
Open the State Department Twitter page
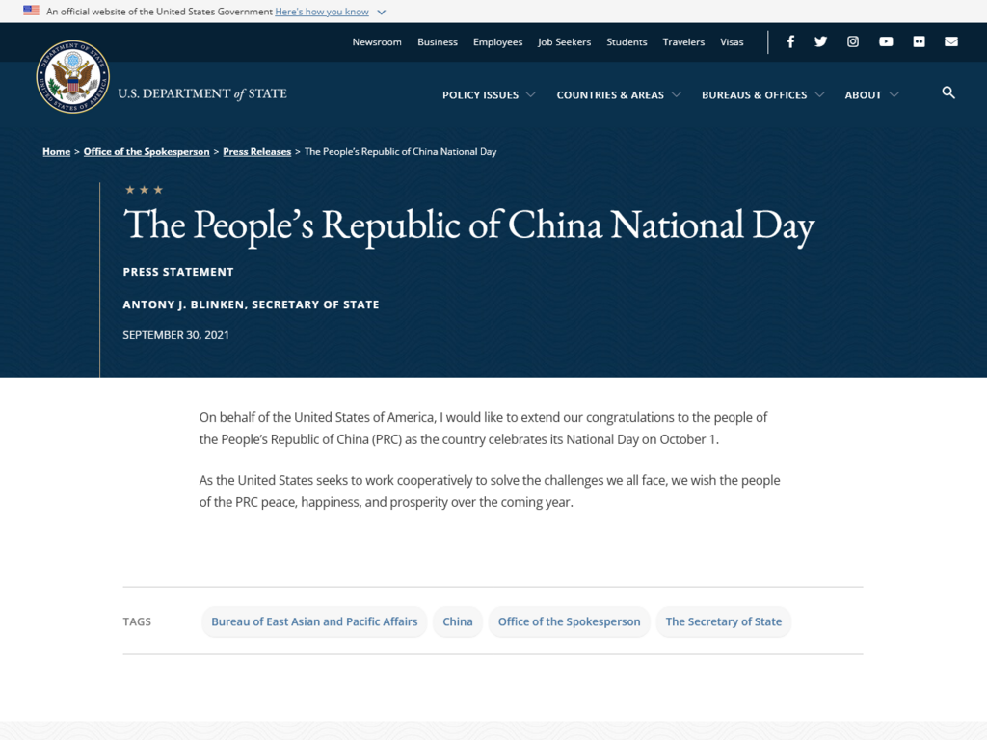pos(821,41)
